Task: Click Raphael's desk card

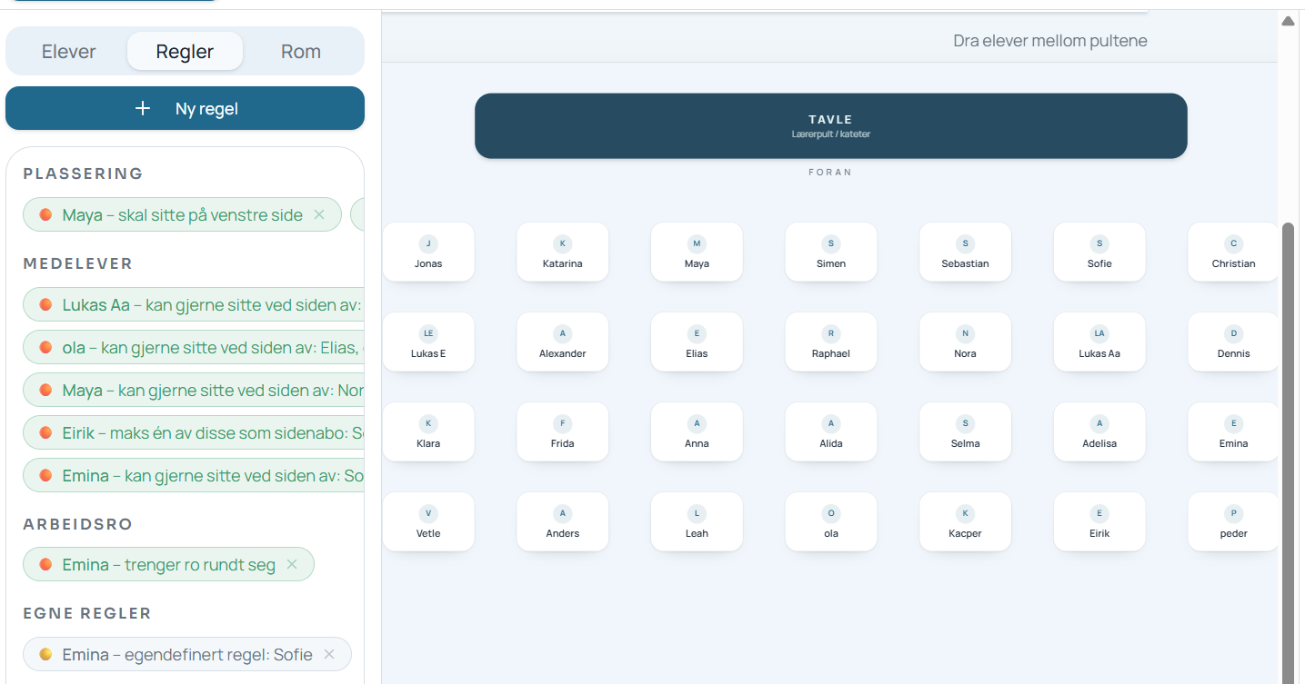Action: (831, 342)
